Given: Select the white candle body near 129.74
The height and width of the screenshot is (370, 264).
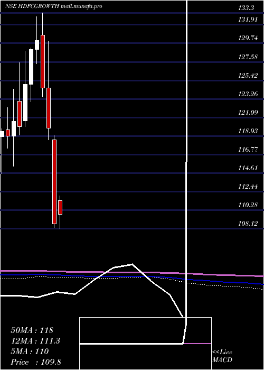Looking at the screenshot, I should coord(37,45).
